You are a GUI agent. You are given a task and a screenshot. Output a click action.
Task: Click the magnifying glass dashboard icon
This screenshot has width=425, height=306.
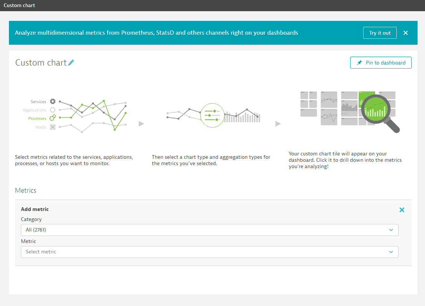pos(380,113)
